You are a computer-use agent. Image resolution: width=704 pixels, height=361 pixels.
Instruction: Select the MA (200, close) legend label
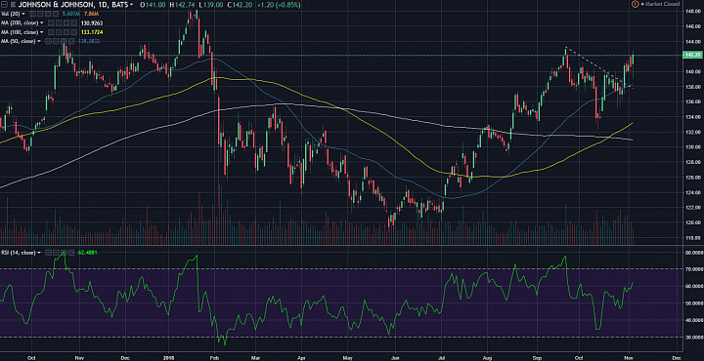pyautogui.click(x=20, y=22)
